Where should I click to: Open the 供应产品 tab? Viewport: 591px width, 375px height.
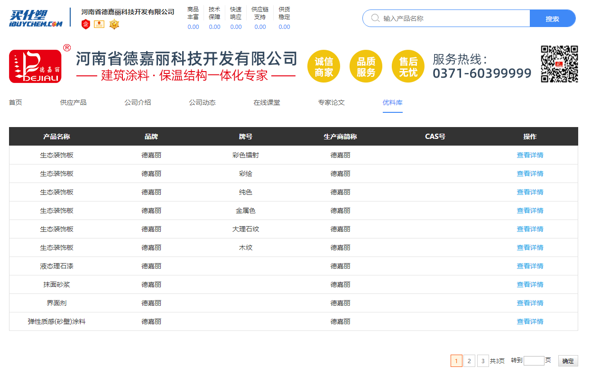pyautogui.click(x=74, y=102)
